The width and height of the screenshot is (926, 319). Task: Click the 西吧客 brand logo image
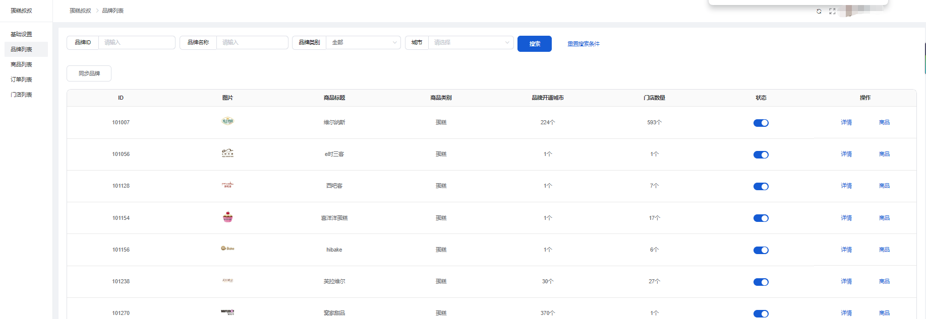(227, 185)
